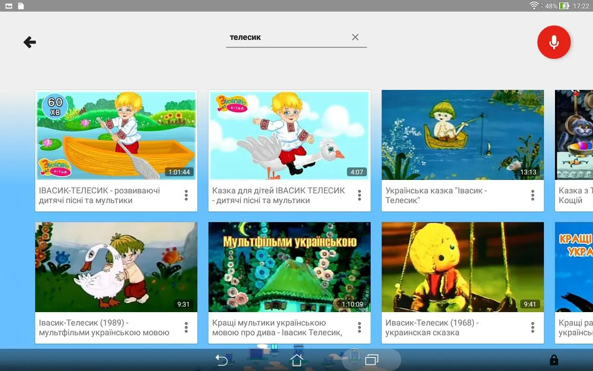Go back using the black arrow
The height and width of the screenshot is (371, 593).
pos(30,42)
